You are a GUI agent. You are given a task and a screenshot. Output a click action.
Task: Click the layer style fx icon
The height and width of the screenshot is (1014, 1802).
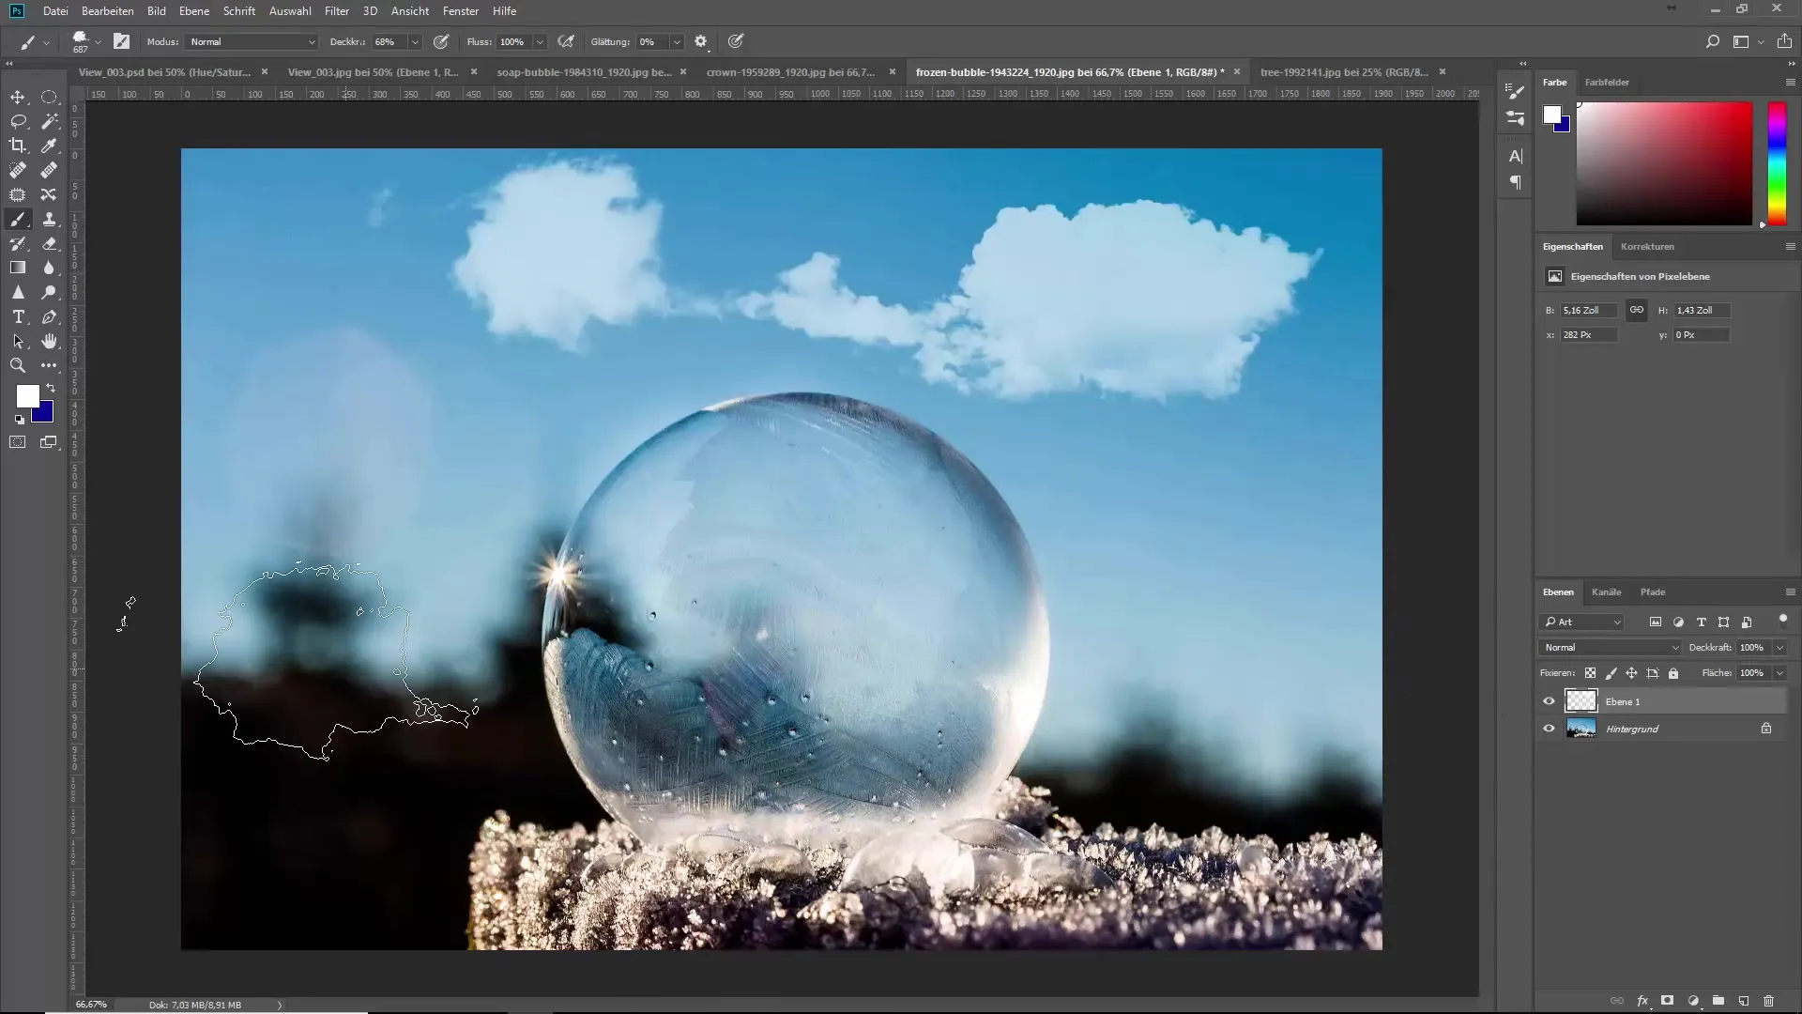[x=1642, y=1001]
